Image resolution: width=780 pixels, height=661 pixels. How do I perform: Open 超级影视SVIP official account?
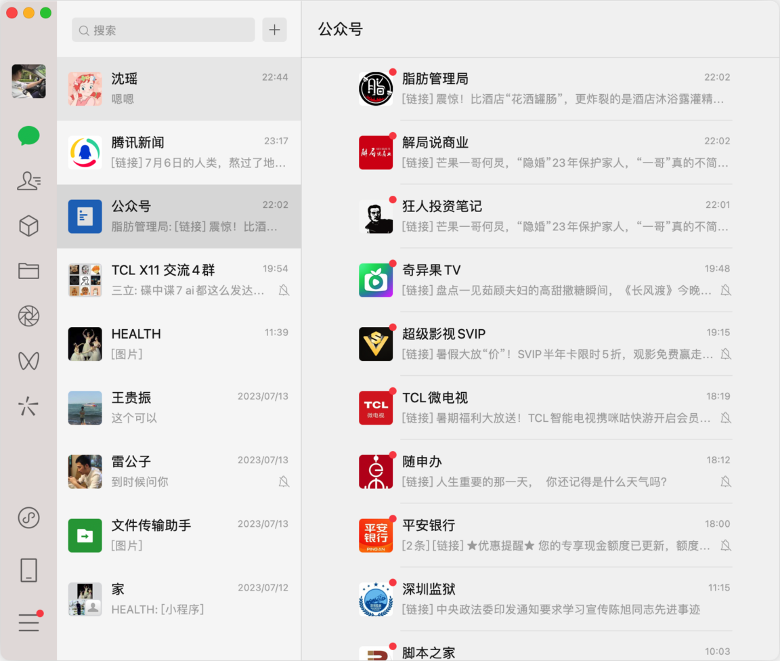coord(544,343)
